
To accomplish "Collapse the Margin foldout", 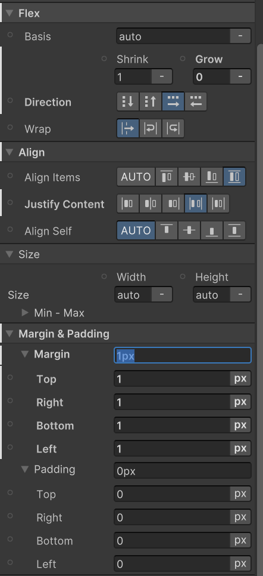I will point(25,355).
